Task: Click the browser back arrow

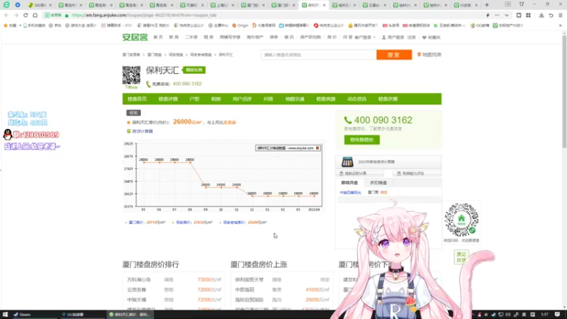Action: (6, 15)
